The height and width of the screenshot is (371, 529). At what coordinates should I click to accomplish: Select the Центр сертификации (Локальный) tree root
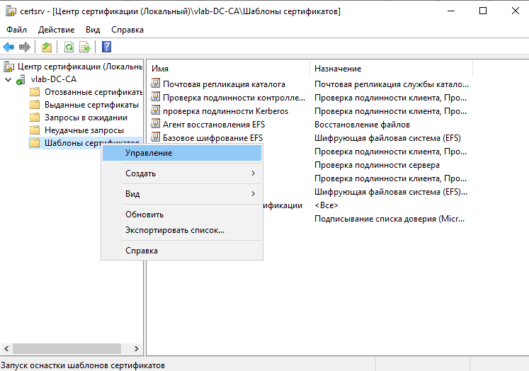(80, 67)
